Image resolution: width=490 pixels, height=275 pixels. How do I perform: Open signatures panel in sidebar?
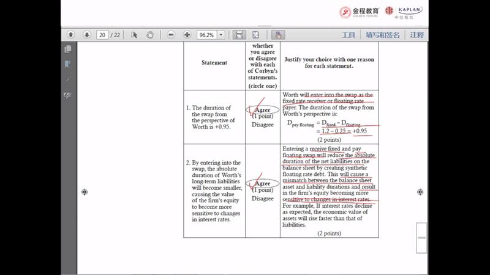(x=68, y=95)
